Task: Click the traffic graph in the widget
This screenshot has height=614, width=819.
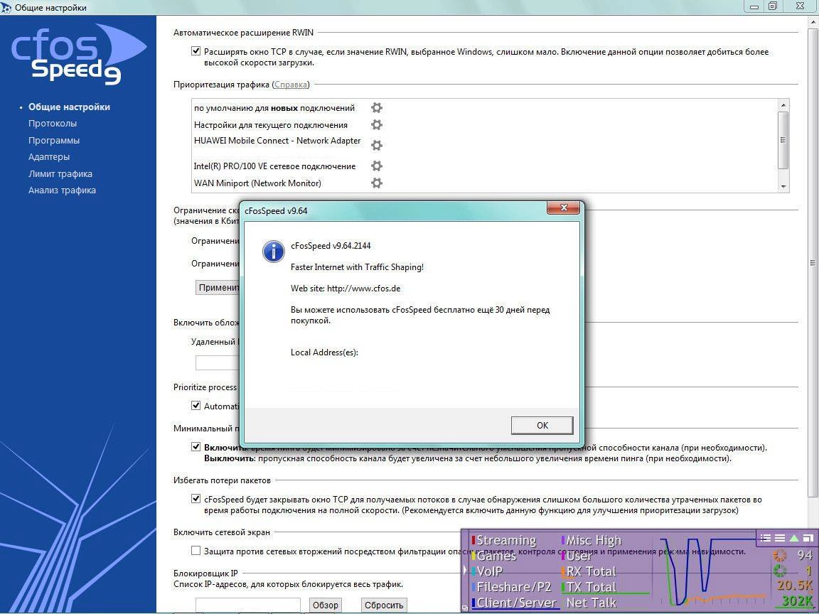Action: 713,571
